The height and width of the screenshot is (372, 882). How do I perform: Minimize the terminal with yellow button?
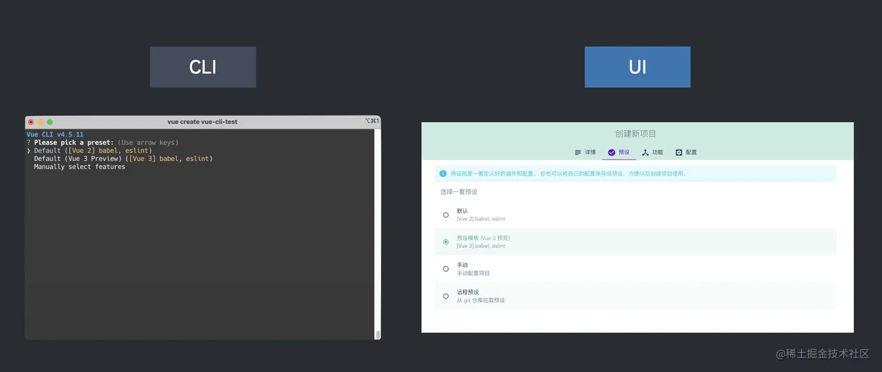(x=40, y=122)
